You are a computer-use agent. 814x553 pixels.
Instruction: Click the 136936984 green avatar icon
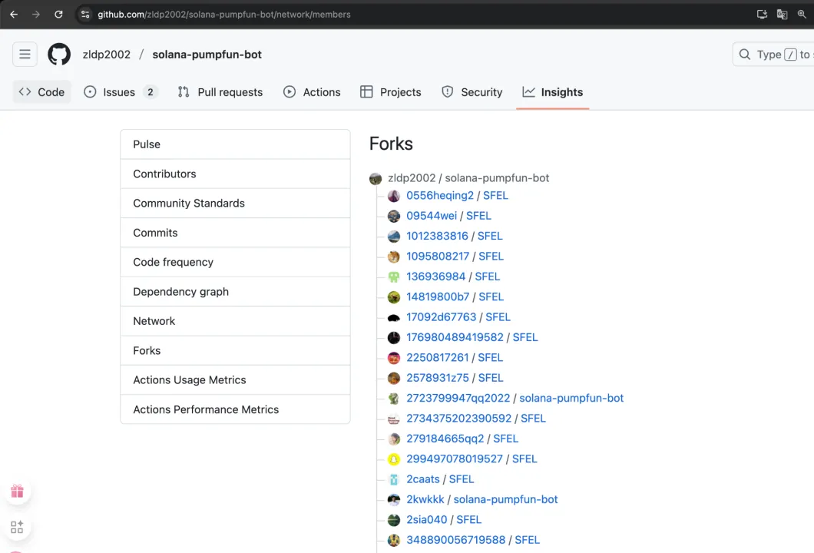tap(394, 276)
